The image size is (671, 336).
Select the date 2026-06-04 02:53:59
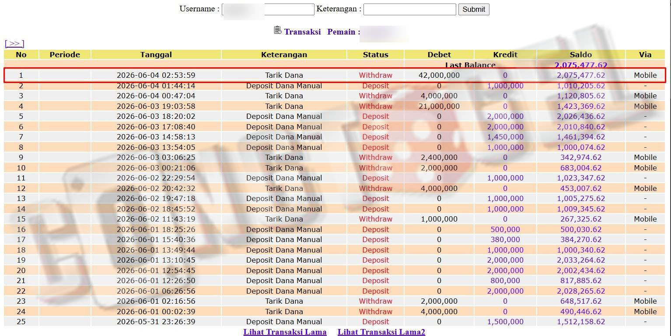[156, 75]
